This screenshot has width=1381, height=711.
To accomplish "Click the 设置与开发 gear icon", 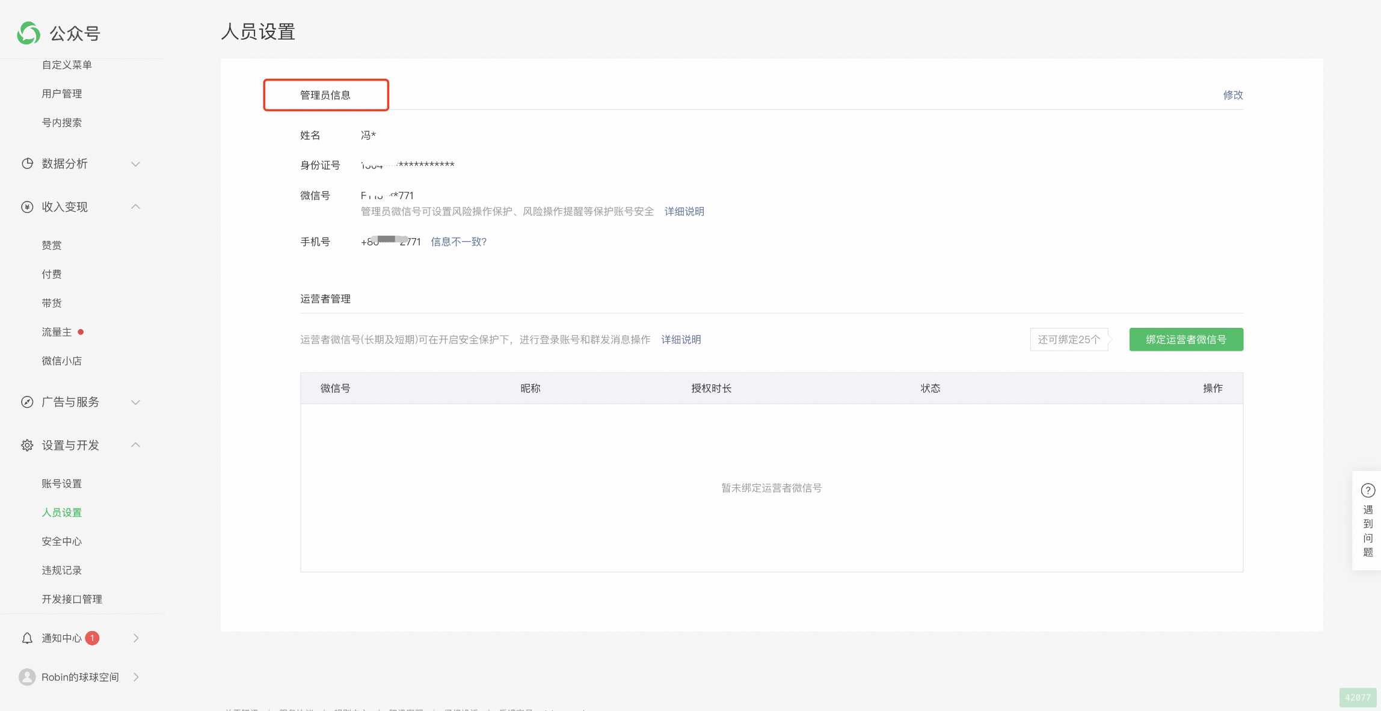I will point(27,445).
